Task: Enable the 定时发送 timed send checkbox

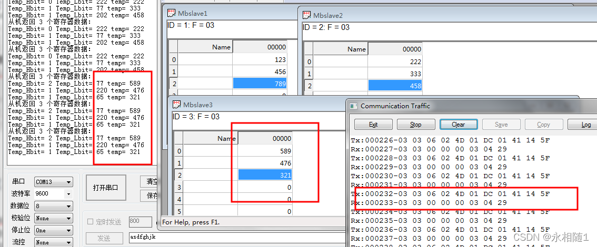Action: 90,221
